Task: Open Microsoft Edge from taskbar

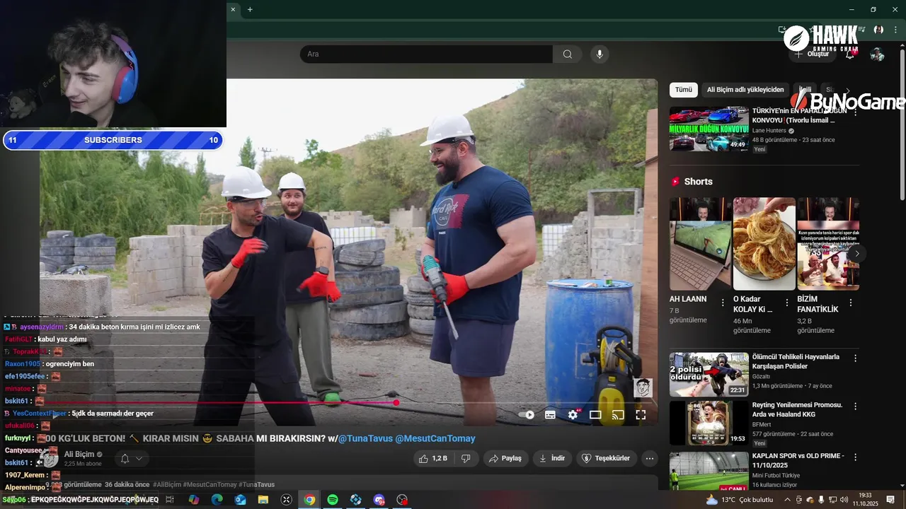Action: click(217, 500)
